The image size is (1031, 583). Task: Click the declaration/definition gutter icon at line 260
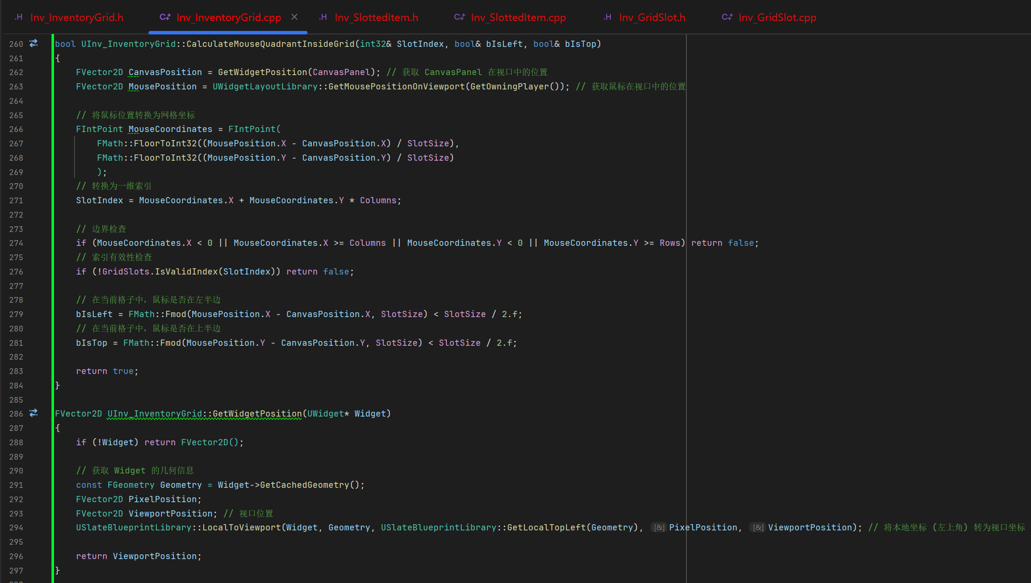[x=33, y=44]
